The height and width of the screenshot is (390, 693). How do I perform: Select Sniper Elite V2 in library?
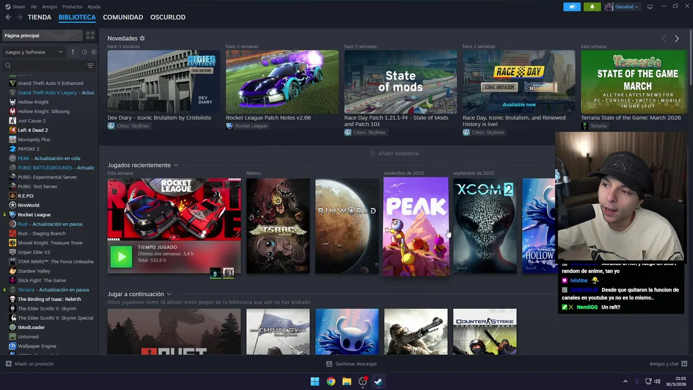34,252
